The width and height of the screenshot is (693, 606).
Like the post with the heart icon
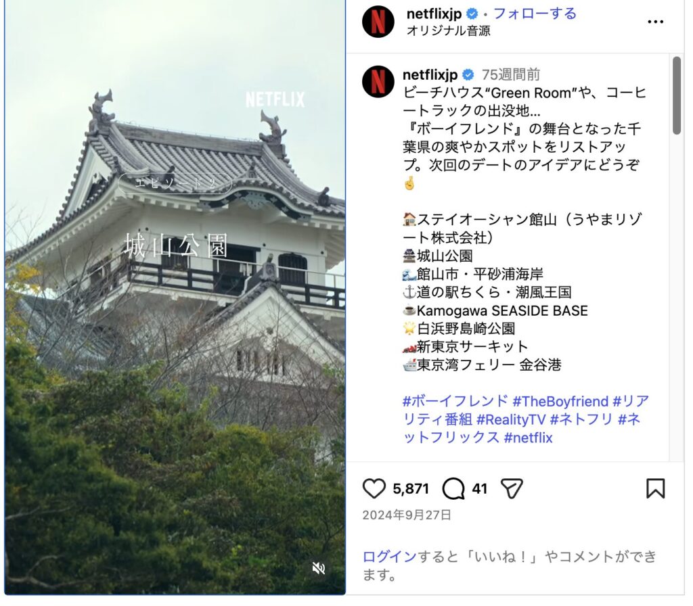(374, 488)
